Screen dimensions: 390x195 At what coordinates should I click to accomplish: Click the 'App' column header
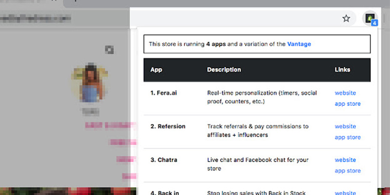[x=156, y=70]
